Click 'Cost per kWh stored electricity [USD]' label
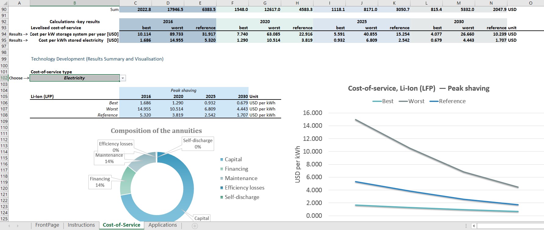Viewport: 544px width, 230px height. 79,40
